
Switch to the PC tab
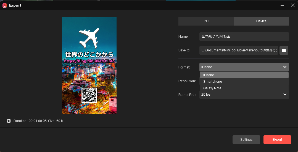pos(206,21)
